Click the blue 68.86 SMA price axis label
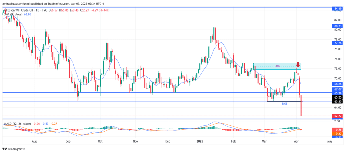Image resolution: width=346 pixels, height=153 pixels. click(x=338, y=84)
